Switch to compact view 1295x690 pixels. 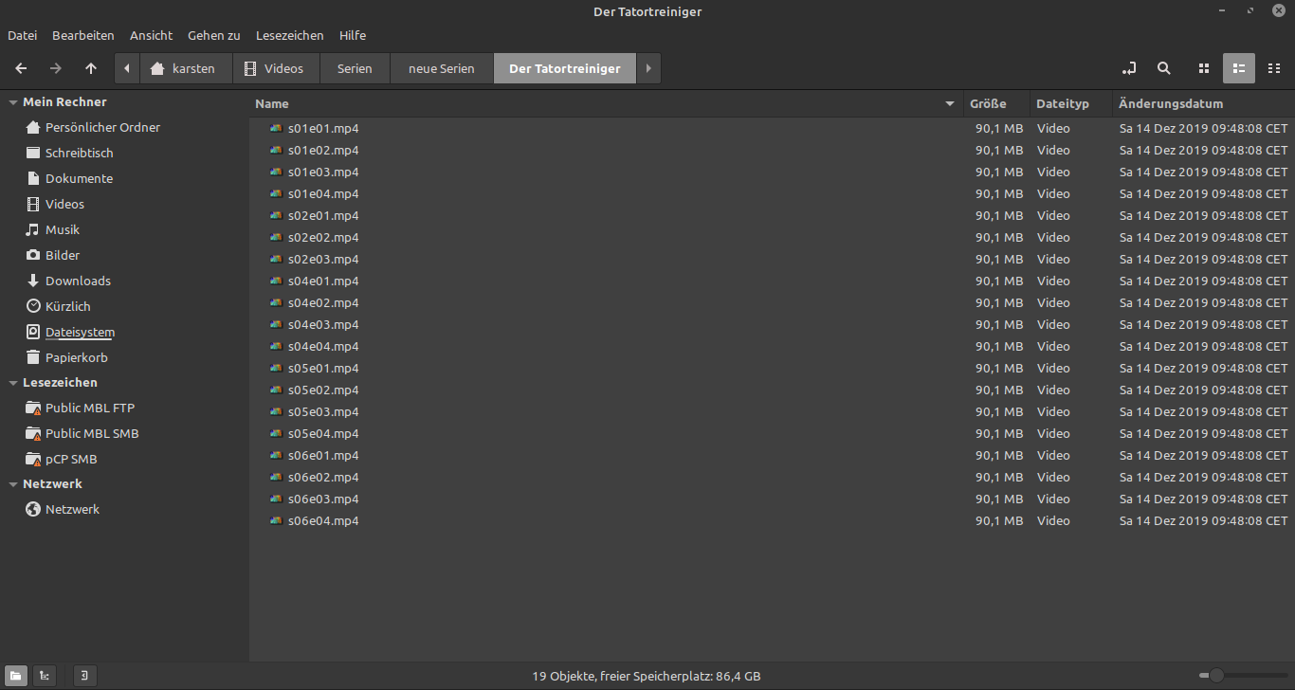tap(1273, 68)
